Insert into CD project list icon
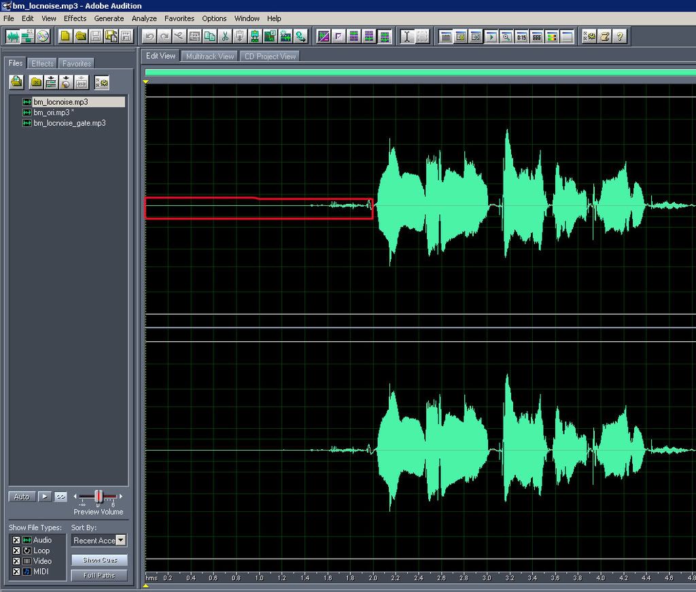 66,82
